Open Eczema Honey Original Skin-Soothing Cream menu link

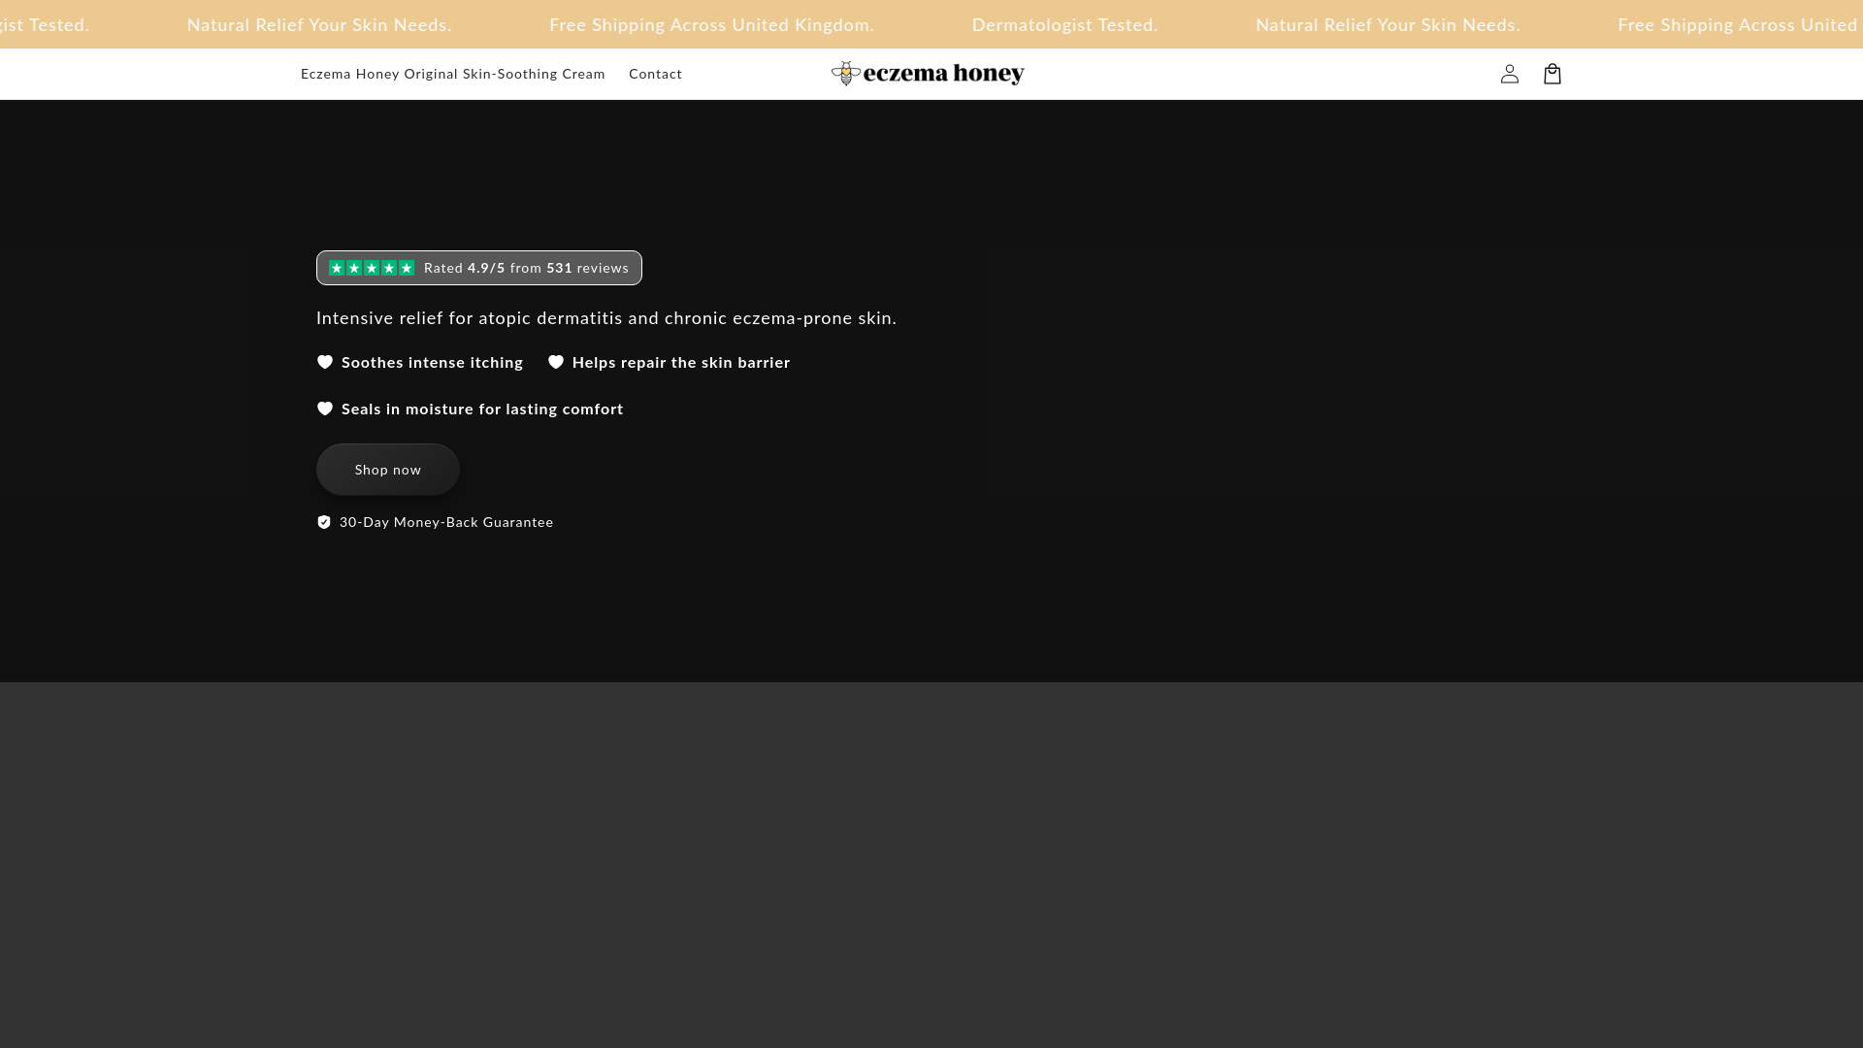pyautogui.click(x=453, y=74)
